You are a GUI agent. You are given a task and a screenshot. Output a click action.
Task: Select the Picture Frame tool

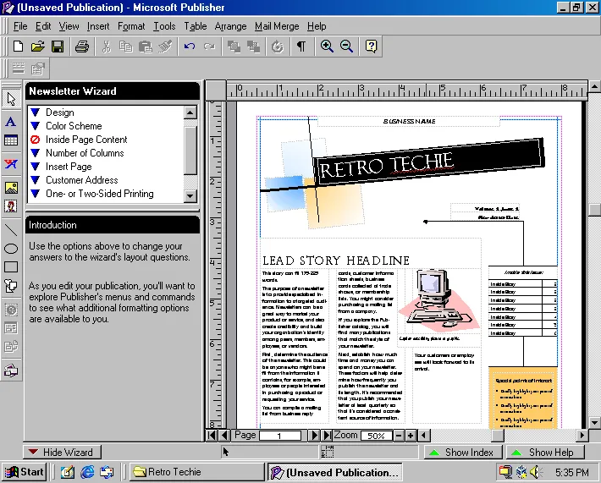11,187
